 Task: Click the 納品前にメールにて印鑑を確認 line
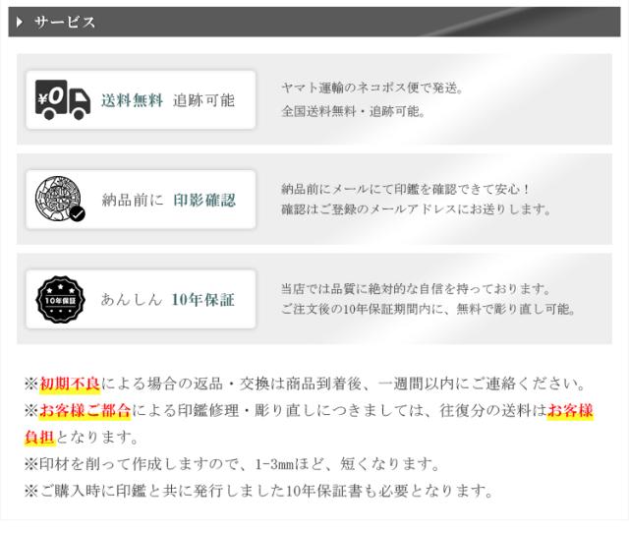[x=405, y=189]
